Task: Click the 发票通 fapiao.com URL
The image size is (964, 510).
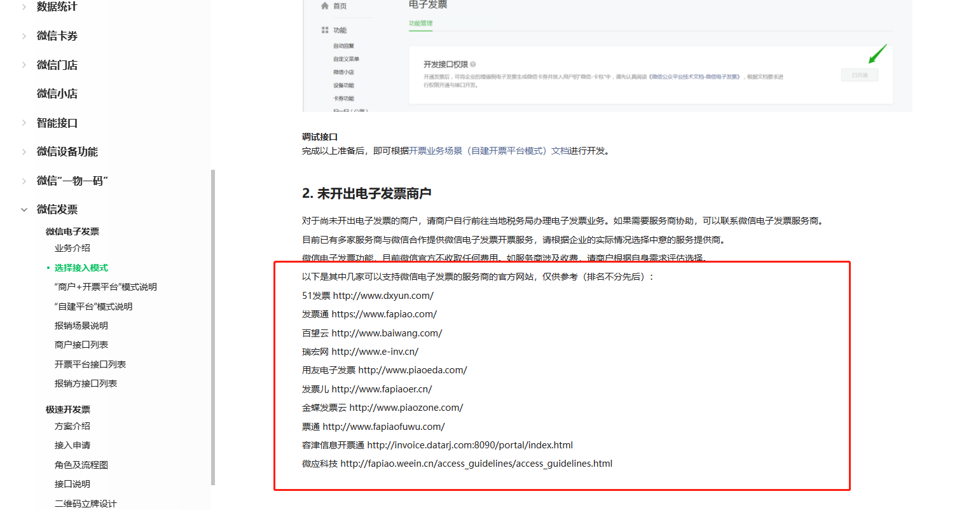Action: (x=384, y=314)
